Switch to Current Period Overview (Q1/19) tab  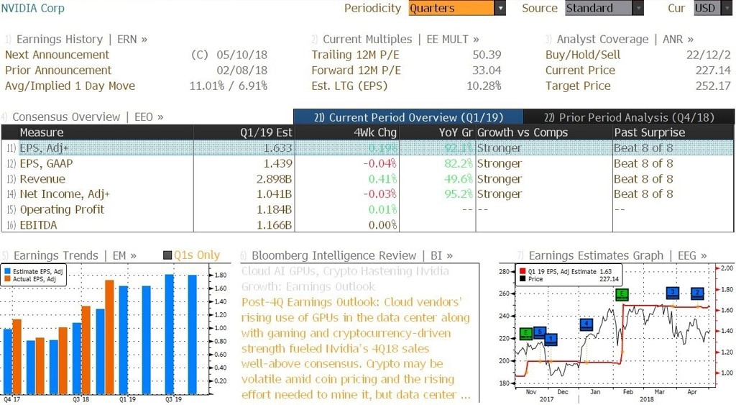coord(408,117)
